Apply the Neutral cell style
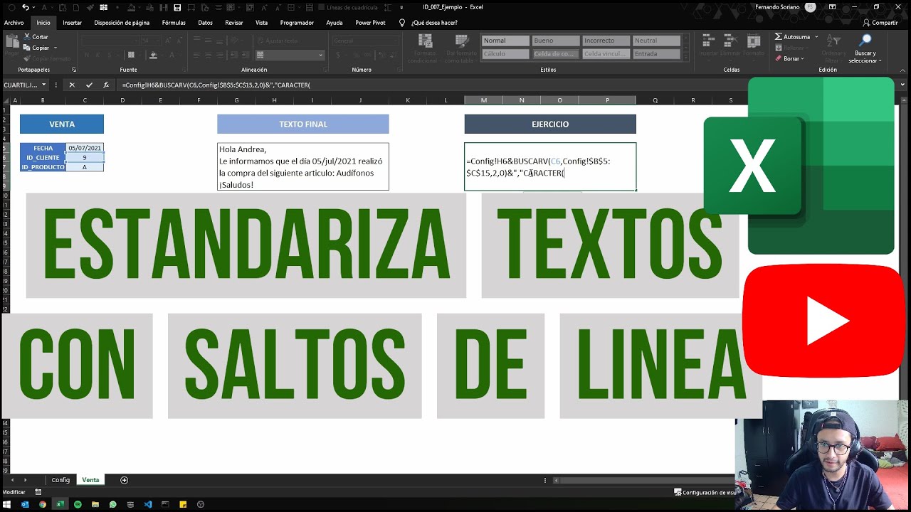 click(657, 41)
